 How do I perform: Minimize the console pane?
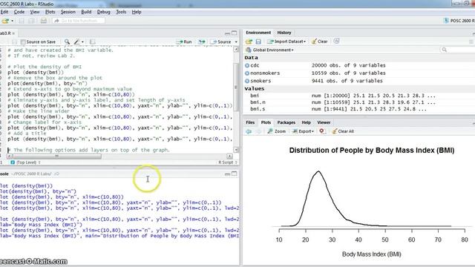[x=228, y=174]
